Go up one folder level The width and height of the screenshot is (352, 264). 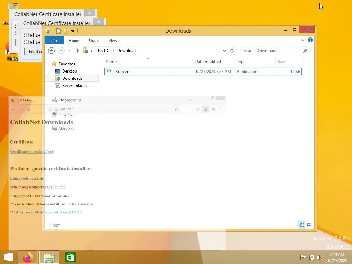(x=77, y=51)
